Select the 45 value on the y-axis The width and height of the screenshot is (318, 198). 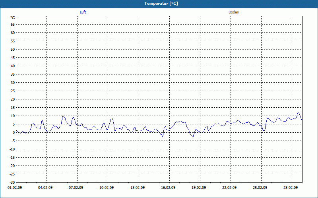(13, 57)
